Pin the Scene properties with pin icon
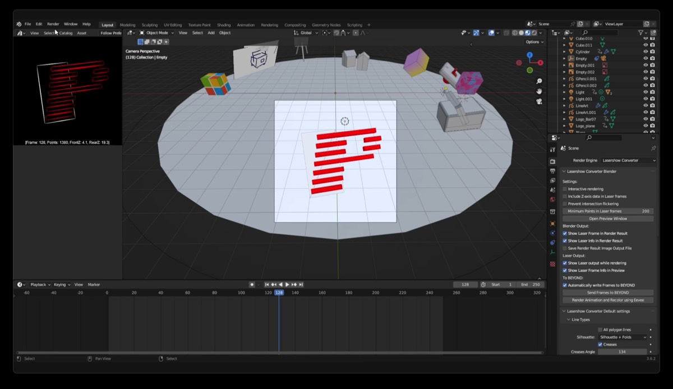This screenshot has width=673, height=389. pyautogui.click(x=653, y=149)
